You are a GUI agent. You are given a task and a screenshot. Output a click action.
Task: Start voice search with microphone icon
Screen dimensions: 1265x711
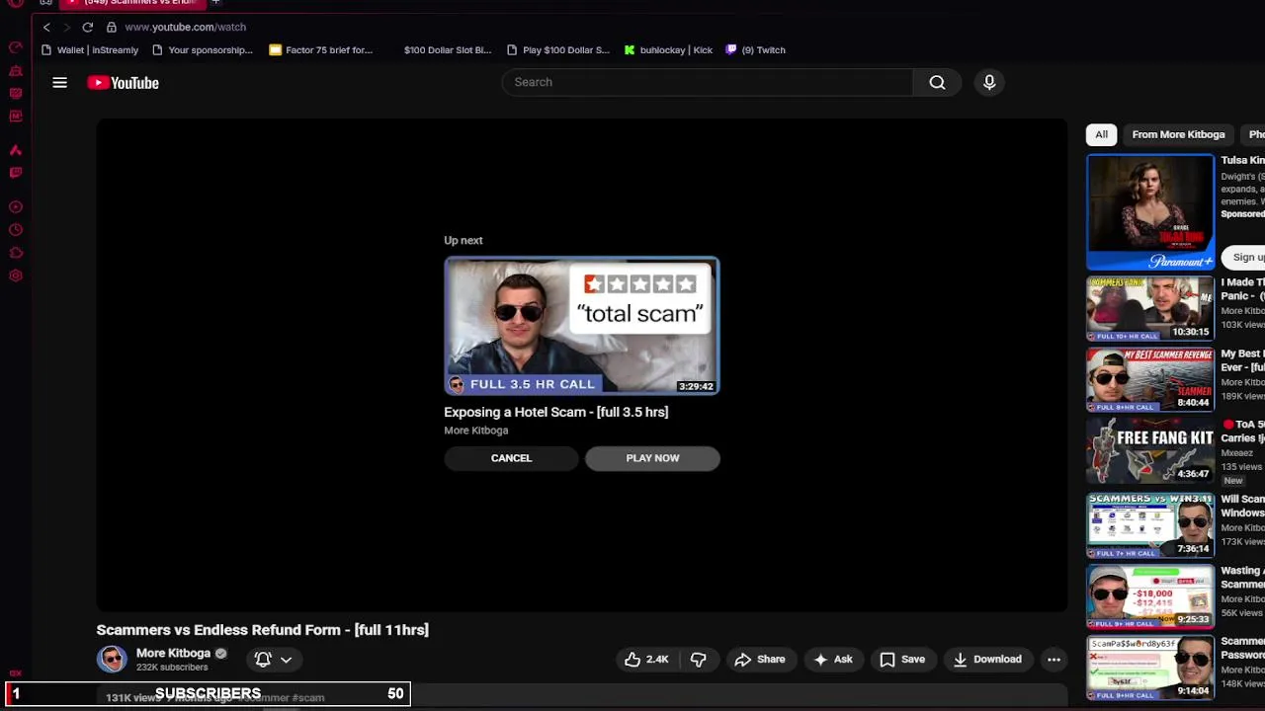click(x=989, y=82)
